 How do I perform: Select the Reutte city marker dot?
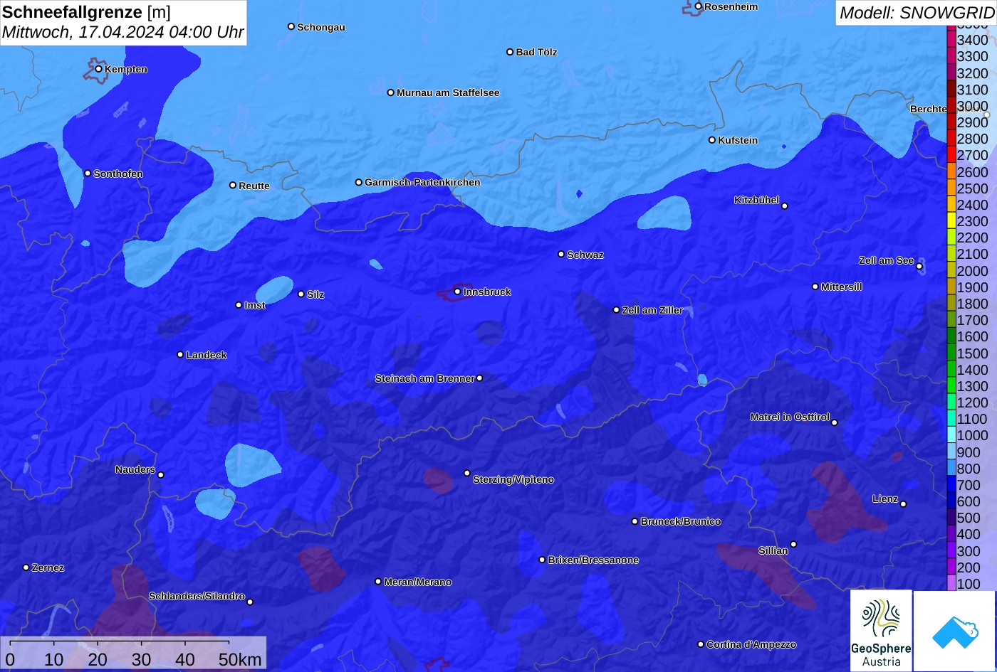click(x=233, y=185)
